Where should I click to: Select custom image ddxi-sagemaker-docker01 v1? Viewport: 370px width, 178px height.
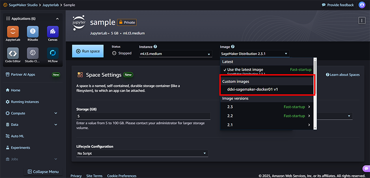click(x=267, y=89)
